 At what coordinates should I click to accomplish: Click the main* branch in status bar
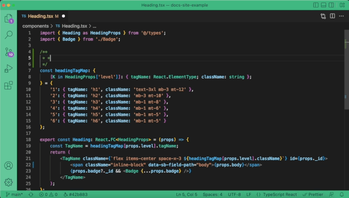[x=14, y=195]
